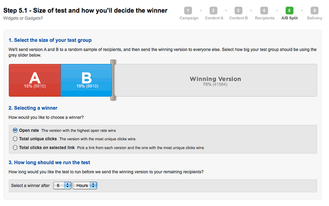The image size is (329, 206).
Task: Choose Total unique clicks option
Action: [x=15, y=138]
